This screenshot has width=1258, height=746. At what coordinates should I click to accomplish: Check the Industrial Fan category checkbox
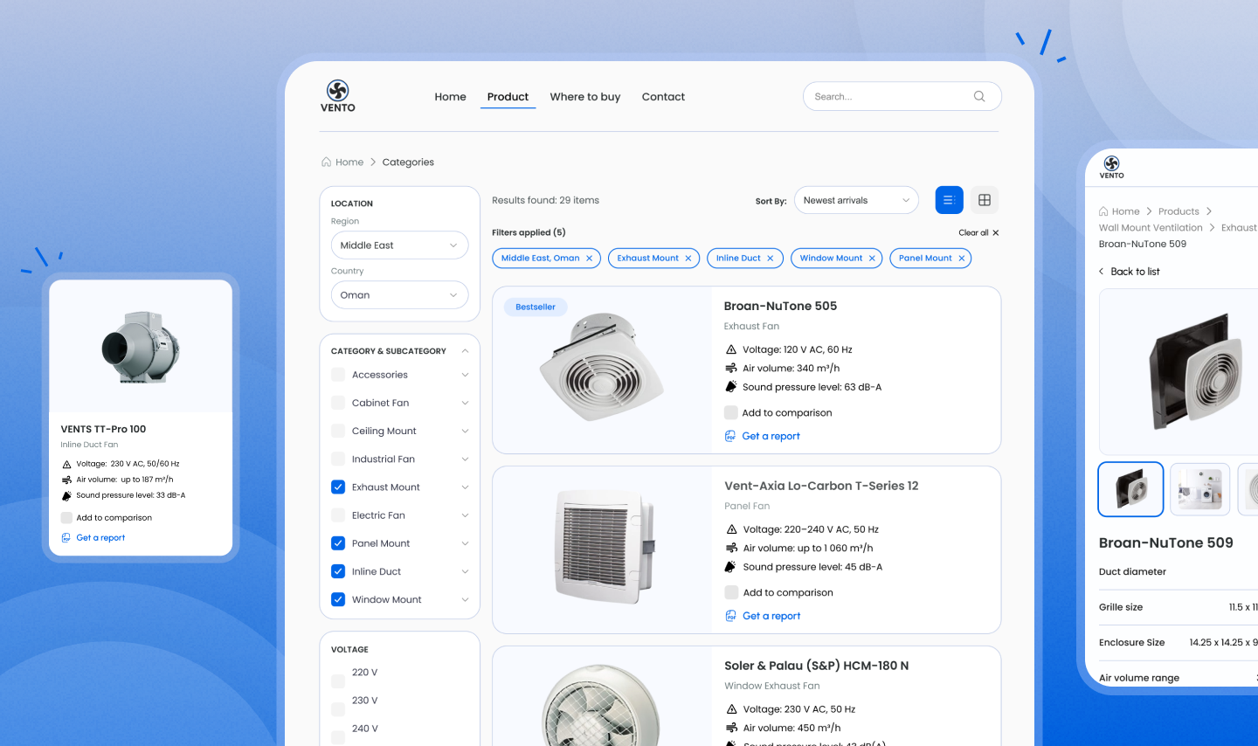coord(338,459)
